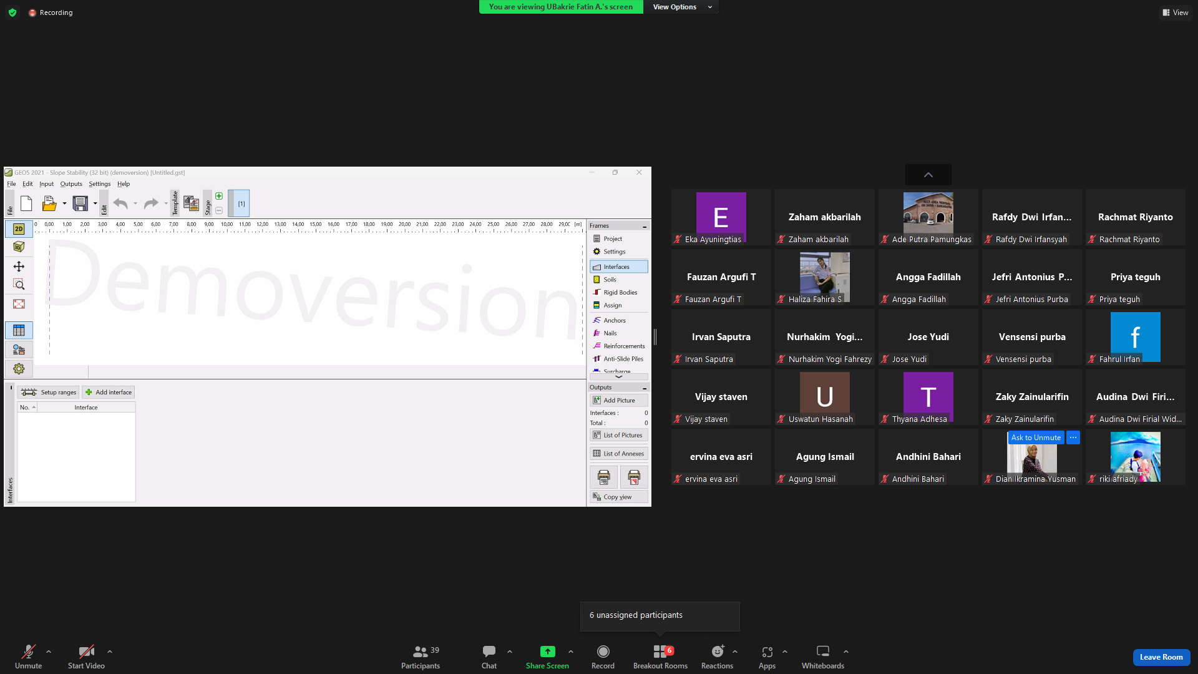Image resolution: width=1198 pixels, height=674 pixels.
Task: Click the Add Picture button
Action: click(619, 401)
